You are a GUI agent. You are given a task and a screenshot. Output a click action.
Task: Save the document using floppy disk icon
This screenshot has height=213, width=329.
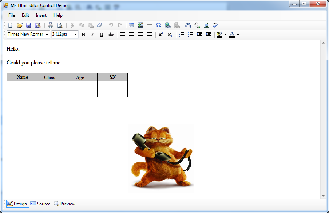pos(28,25)
